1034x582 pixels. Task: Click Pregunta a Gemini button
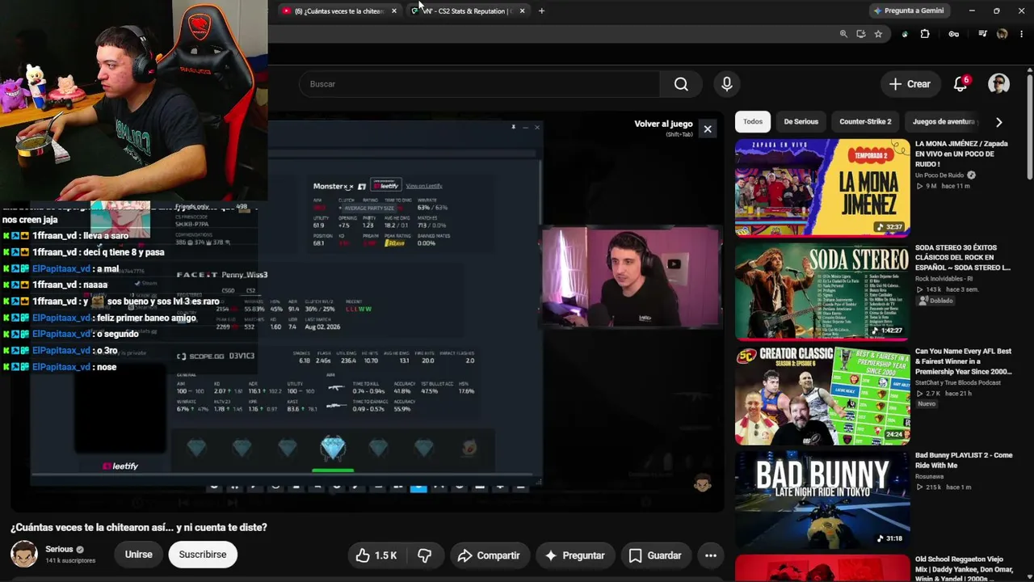click(x=908, y=11)
